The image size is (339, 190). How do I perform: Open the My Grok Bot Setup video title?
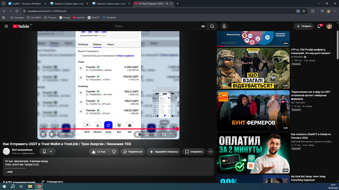(x=308, y=178)
